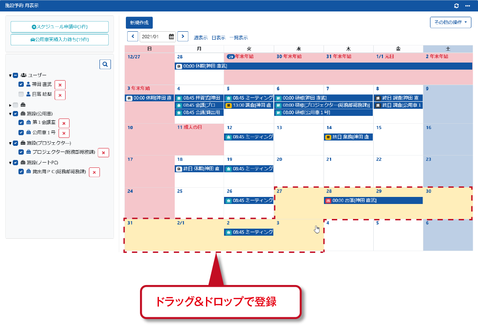Check the 日高 絵梨 user checkbox

click(x=21, y=94)
